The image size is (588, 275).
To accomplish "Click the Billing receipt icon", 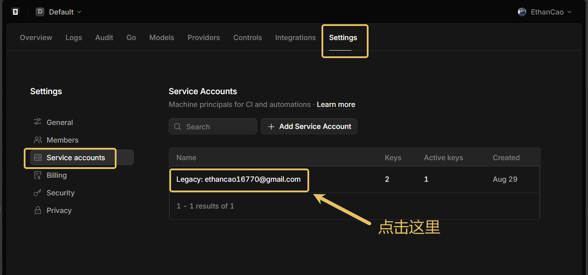I will 38,175.
